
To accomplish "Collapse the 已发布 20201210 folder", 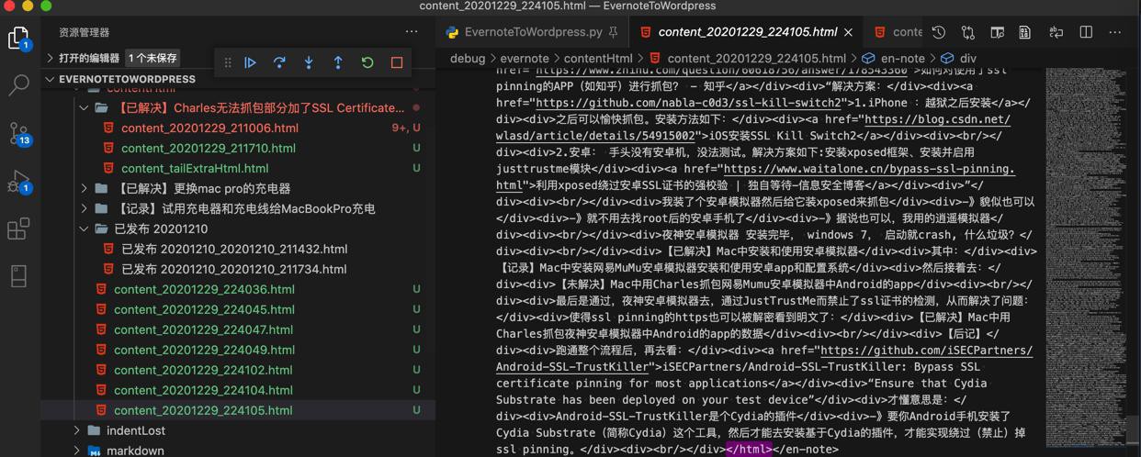I will pyautogui.click(x=85, y=228).
